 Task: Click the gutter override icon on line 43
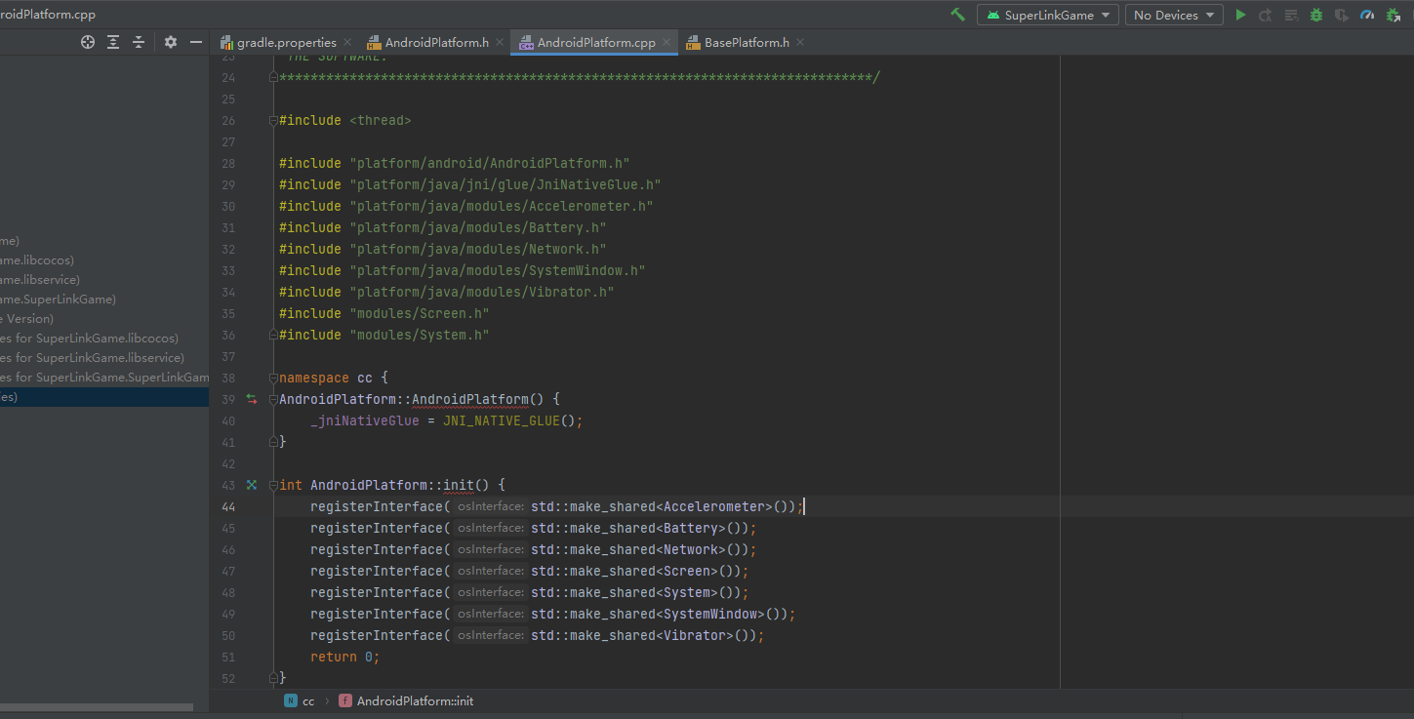252,485
